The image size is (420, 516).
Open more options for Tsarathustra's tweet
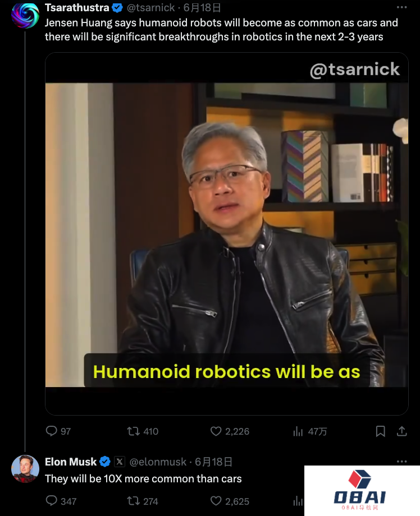point(401,7)
